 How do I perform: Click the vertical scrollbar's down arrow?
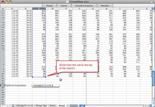click(x=153, y=103)
